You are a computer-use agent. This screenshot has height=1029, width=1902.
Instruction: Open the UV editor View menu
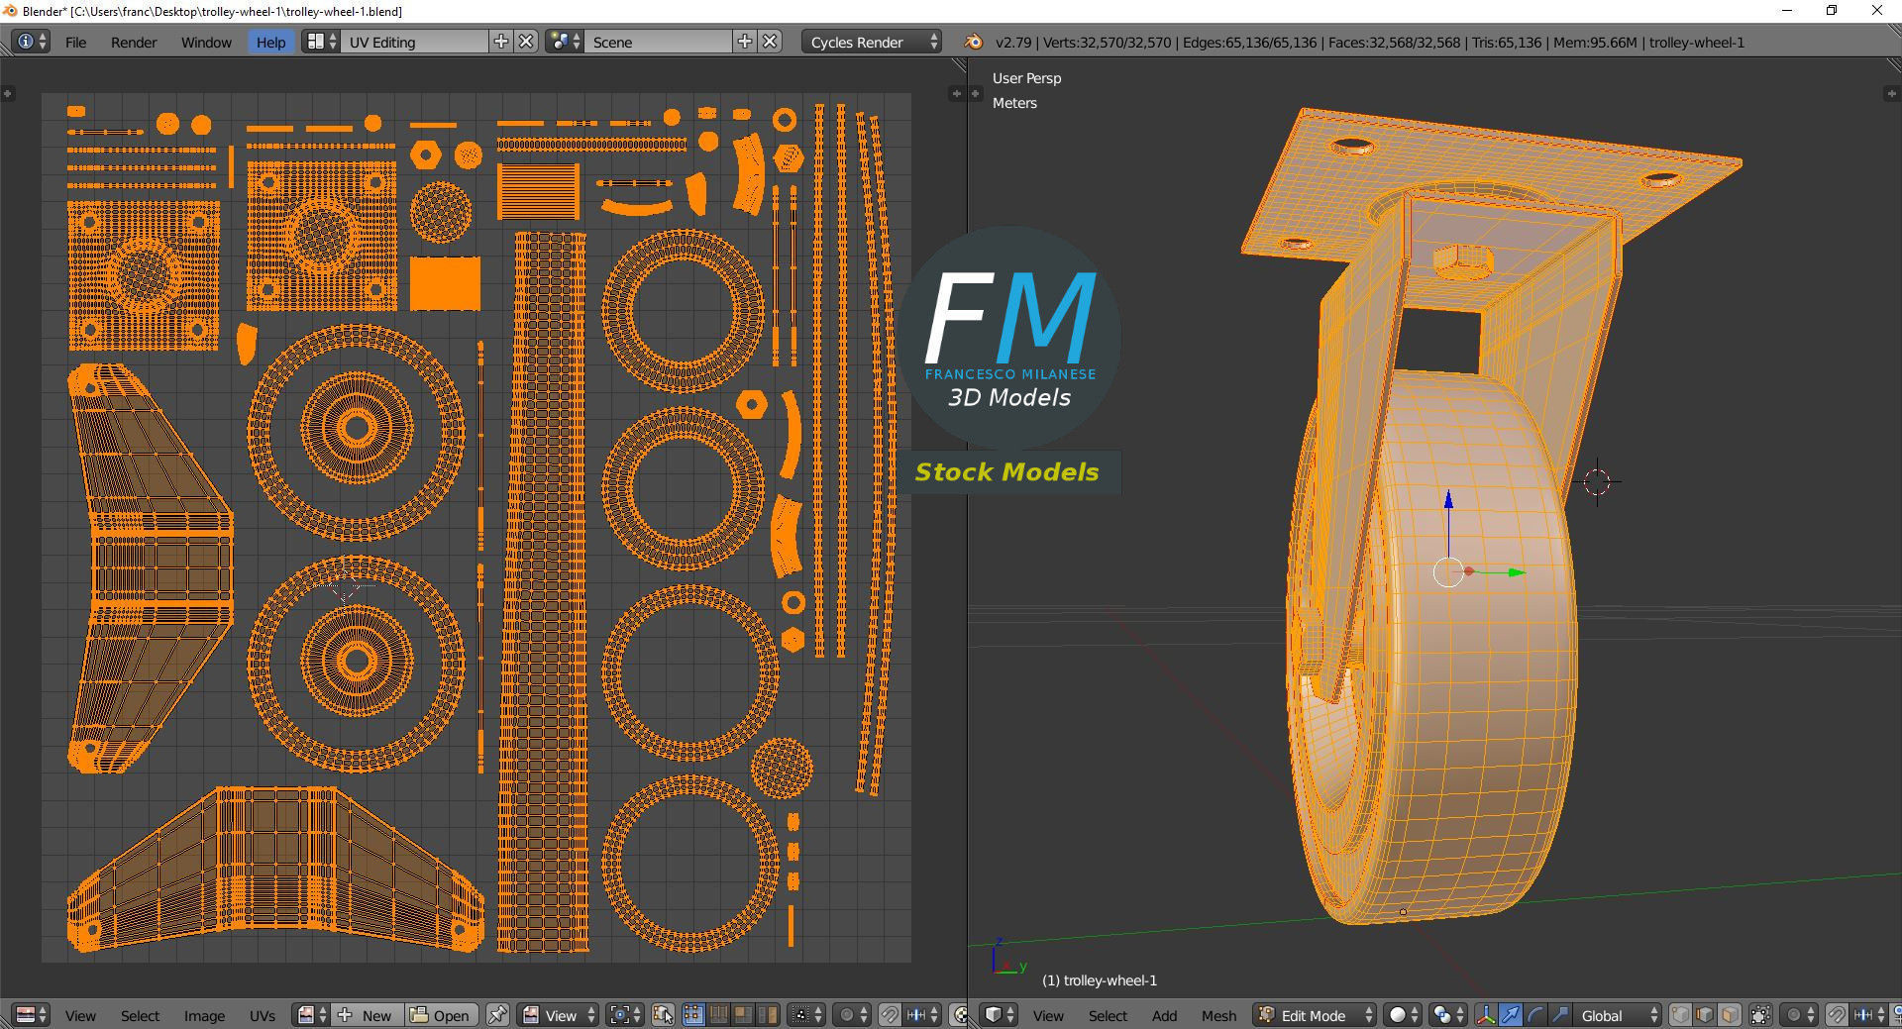click(80, 1015)
